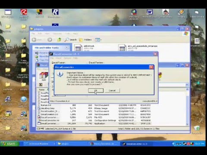Collapse the File and Folder Tasks panel
Screen dimensions: 207x155
click(x=67, y=47)
